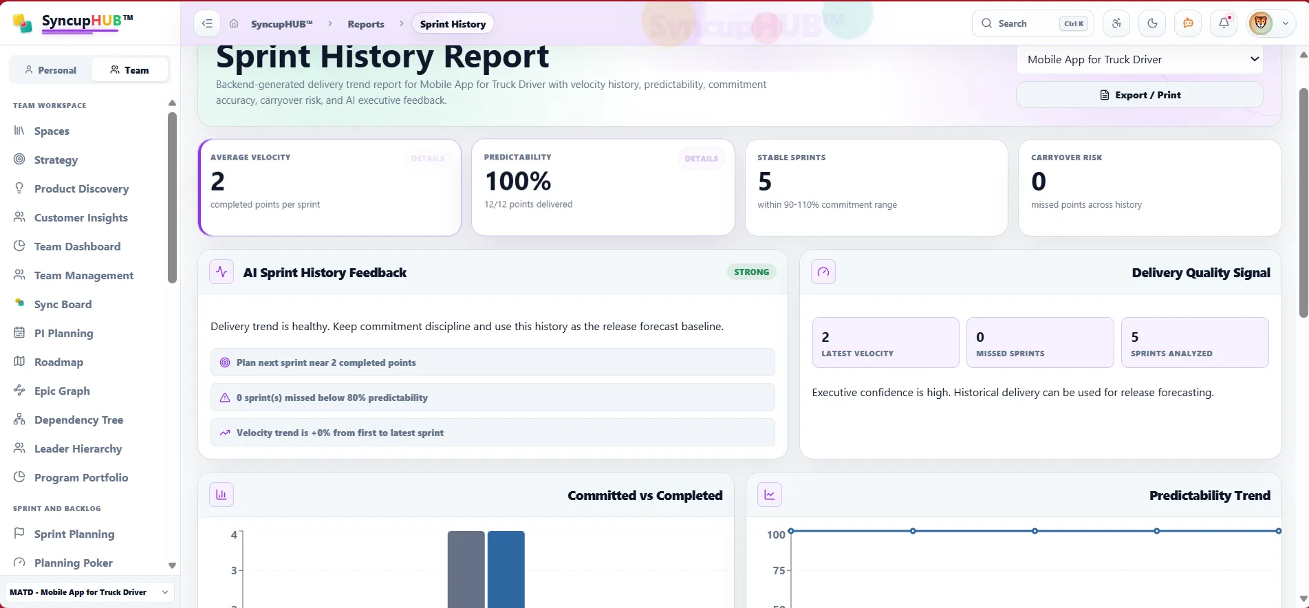Click the SyncupHUB breadcrumb link
The height and width of the screenshot is (608, 1309).
pyautogui.click(x=282, y=24)
